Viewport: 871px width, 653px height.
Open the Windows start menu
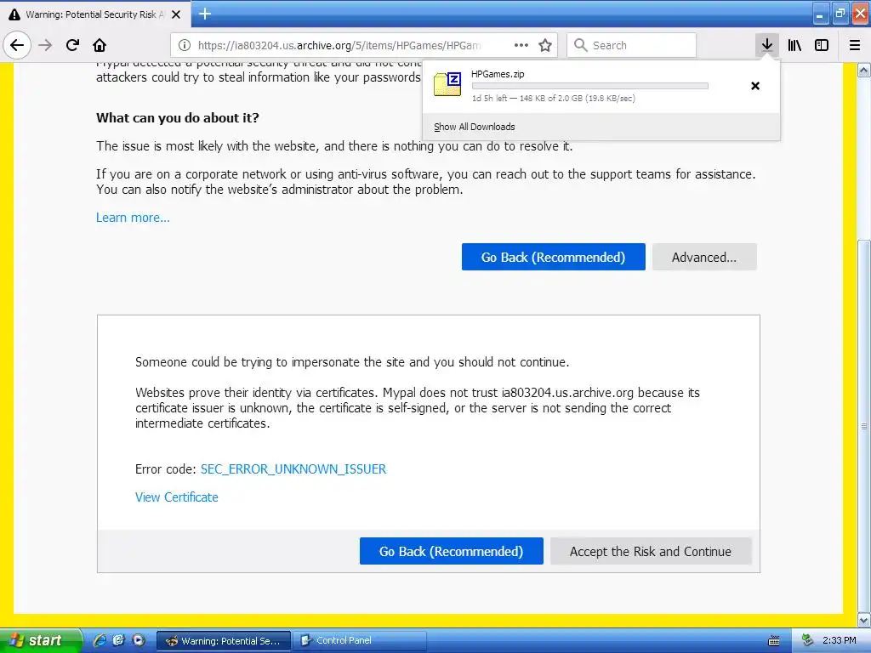coord(41,640)
